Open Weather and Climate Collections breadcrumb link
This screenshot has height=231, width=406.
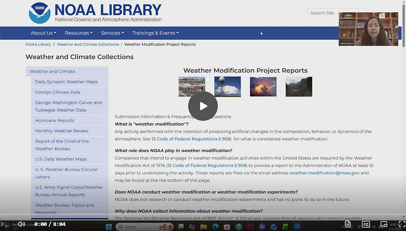pos(88,44)
